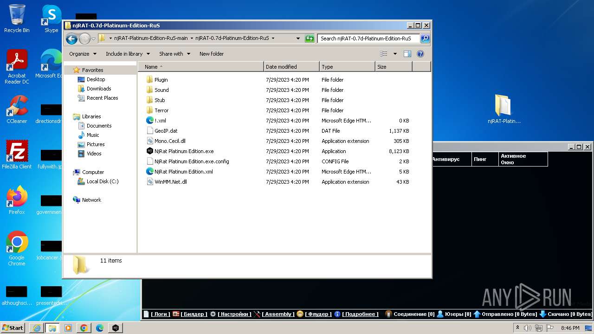Click the search field in Explorer
Screen dimensions: 594x334
coord(369,39)
